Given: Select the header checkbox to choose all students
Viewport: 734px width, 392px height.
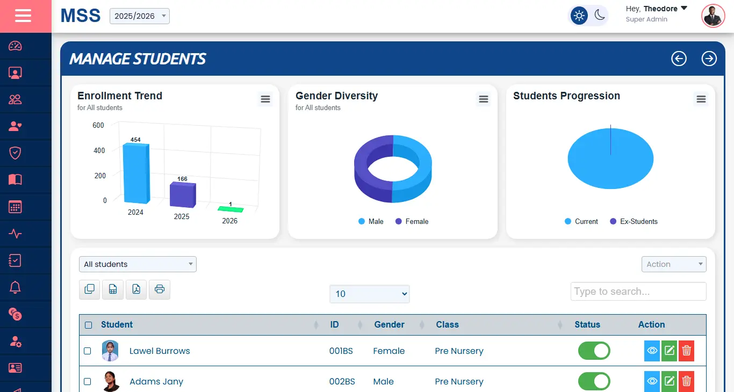Looking at the screenshot, I should point(88,324).
